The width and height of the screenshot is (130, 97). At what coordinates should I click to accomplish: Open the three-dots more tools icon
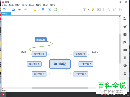[x=62, y=9]
